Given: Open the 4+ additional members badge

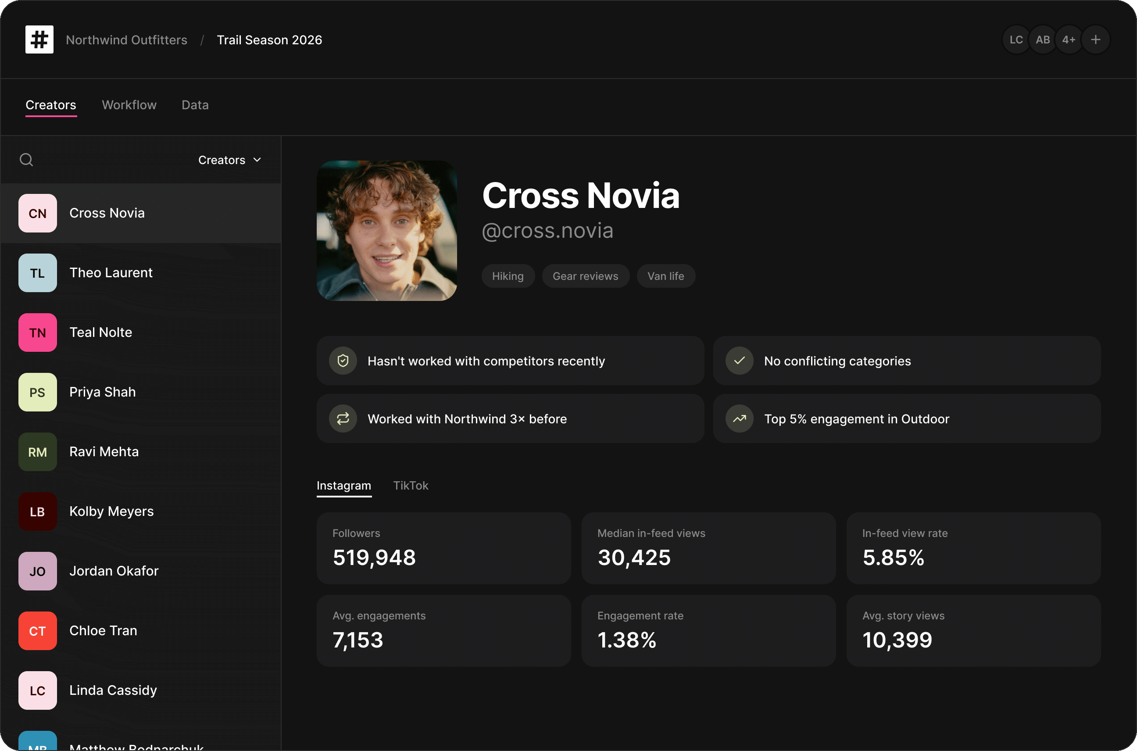Looking at the screenshot, I should (1069, 39).
